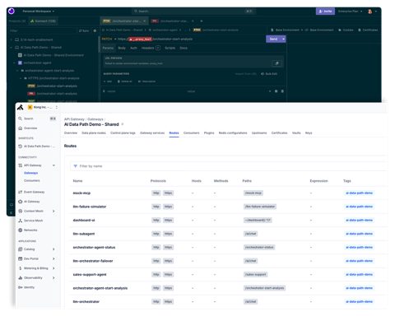This screenshot has height=316, width=395.
Task: Switch to the Headers tab
Action: coord(151,48)
